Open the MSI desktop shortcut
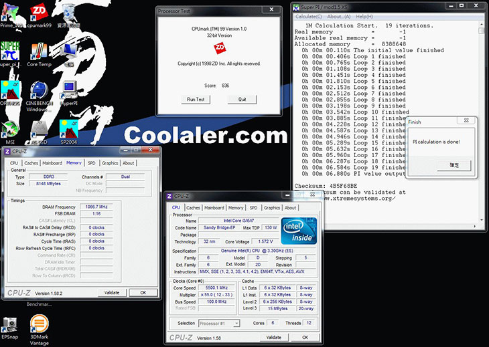489x347 pixels. click(x=9, y=132)
